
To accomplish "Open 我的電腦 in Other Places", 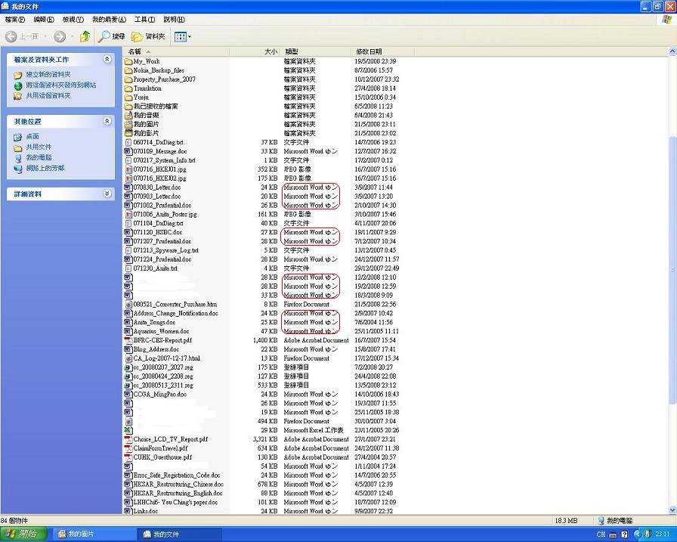I will point(39,157).
